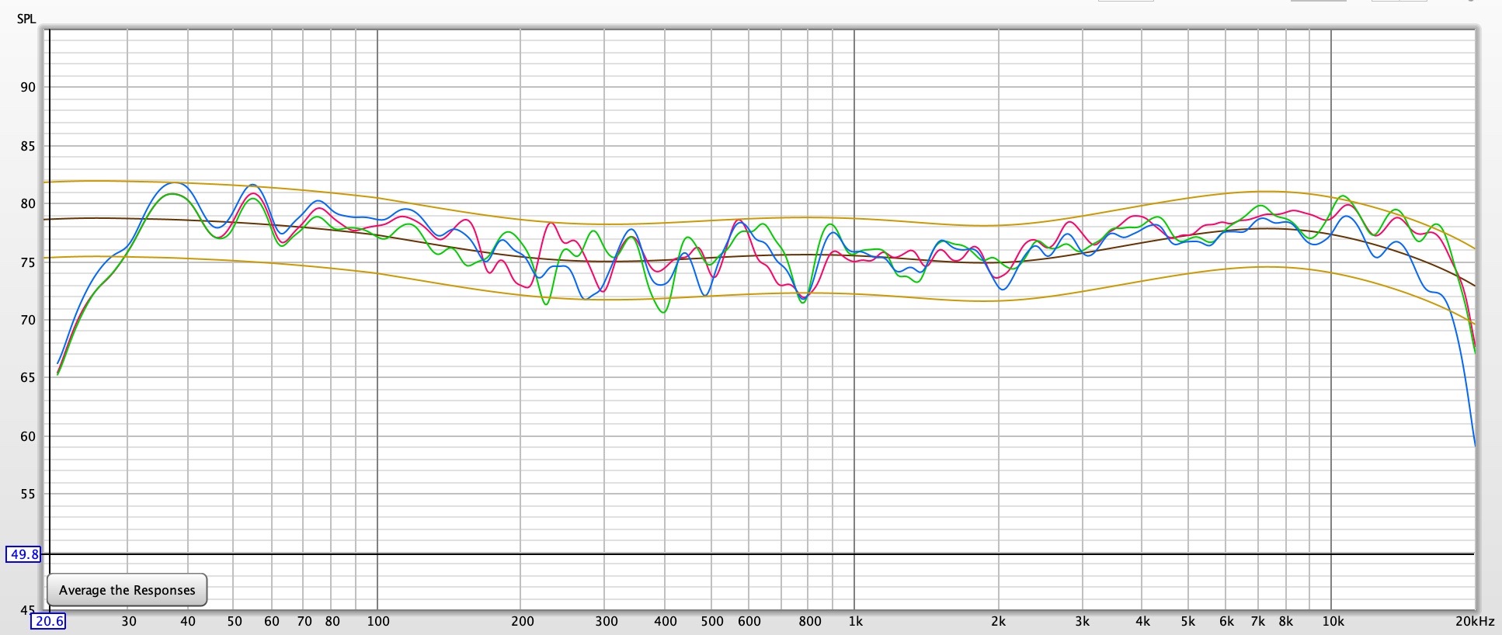Click the 8k frequency axis label

1286,621
